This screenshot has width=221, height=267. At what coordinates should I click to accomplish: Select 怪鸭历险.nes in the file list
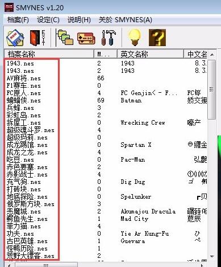click(27, 248)
